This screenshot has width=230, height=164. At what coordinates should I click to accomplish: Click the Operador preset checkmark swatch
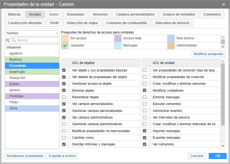click(65, 45)
